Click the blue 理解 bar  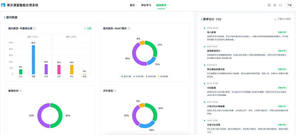point(33,60)
